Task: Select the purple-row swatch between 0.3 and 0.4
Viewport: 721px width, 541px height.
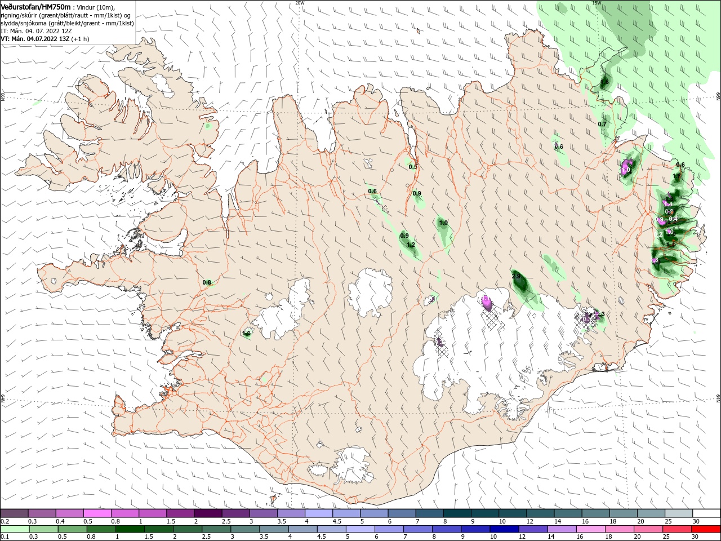Action: [42, 513]
